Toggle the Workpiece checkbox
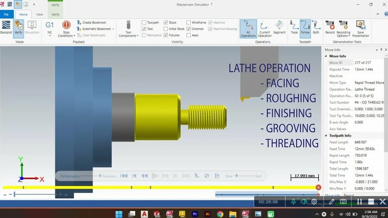Screen dimensions: 388x218 (x=144, y=35)
